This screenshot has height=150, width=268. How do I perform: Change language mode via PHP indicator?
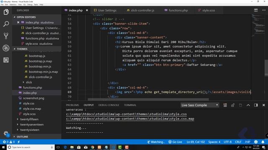click(247, 142)
